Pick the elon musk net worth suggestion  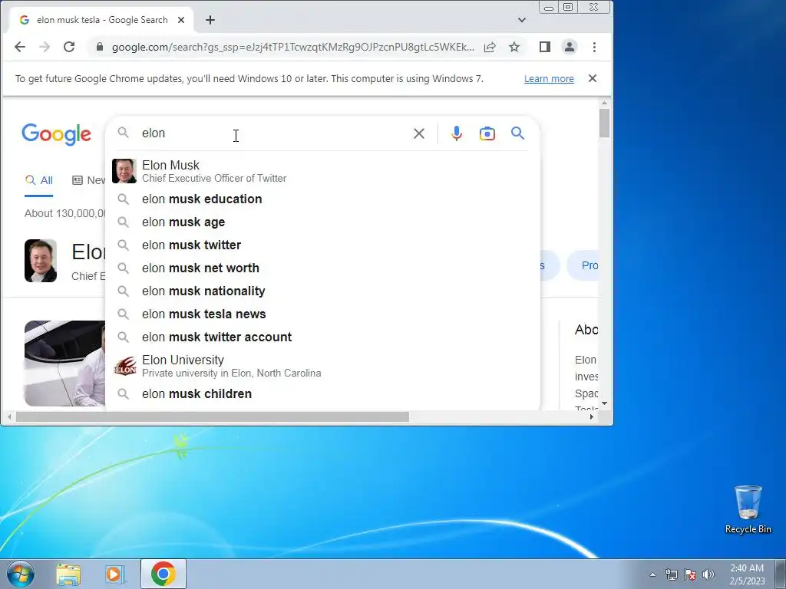323,268
